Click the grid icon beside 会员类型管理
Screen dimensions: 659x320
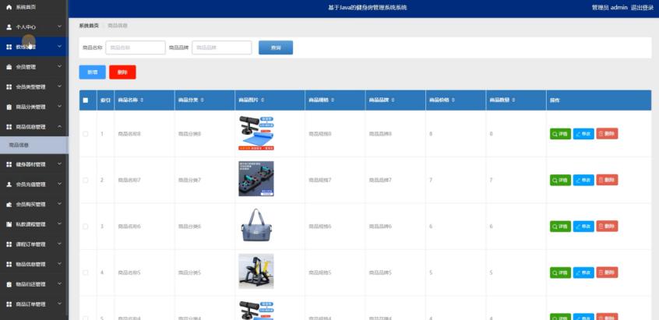[x=9, y=87]
